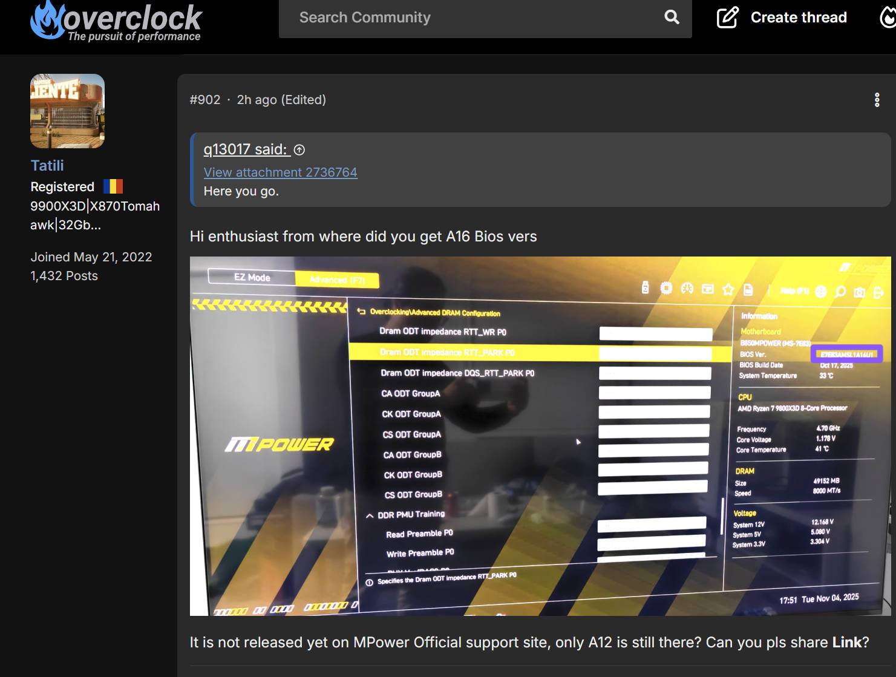Click the camera screenshot icon in the BIOS photo
The width and height of the screenshot is (896, 677).
(x=858, y=292)
